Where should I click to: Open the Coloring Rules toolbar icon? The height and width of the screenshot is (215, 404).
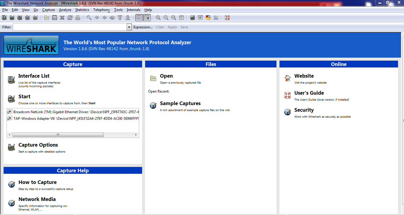pos(208,18)
